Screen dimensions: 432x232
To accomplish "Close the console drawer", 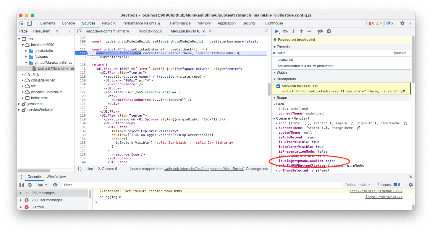I will pyautogui.click(x=410, y=177).
